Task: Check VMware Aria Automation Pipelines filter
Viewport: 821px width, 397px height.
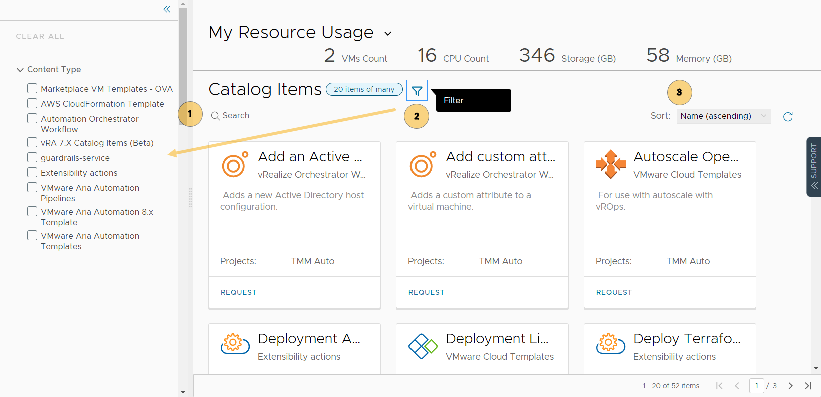Action: point(32,187)
